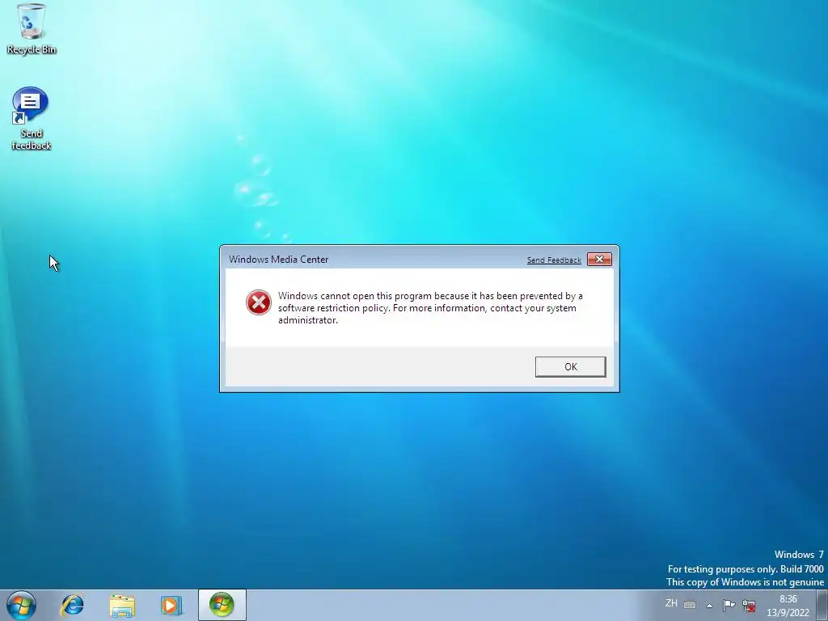Launch Windows Media Player from the taskbar
The width and height of the screenshot is (828, 621).
pyautogui.click(x=171, y=605)
